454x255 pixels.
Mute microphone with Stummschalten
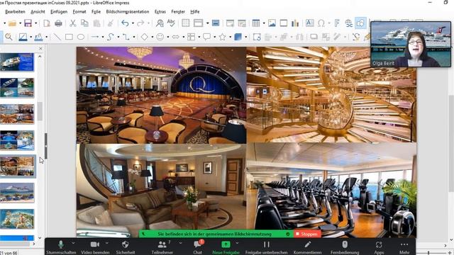(61, 247)
